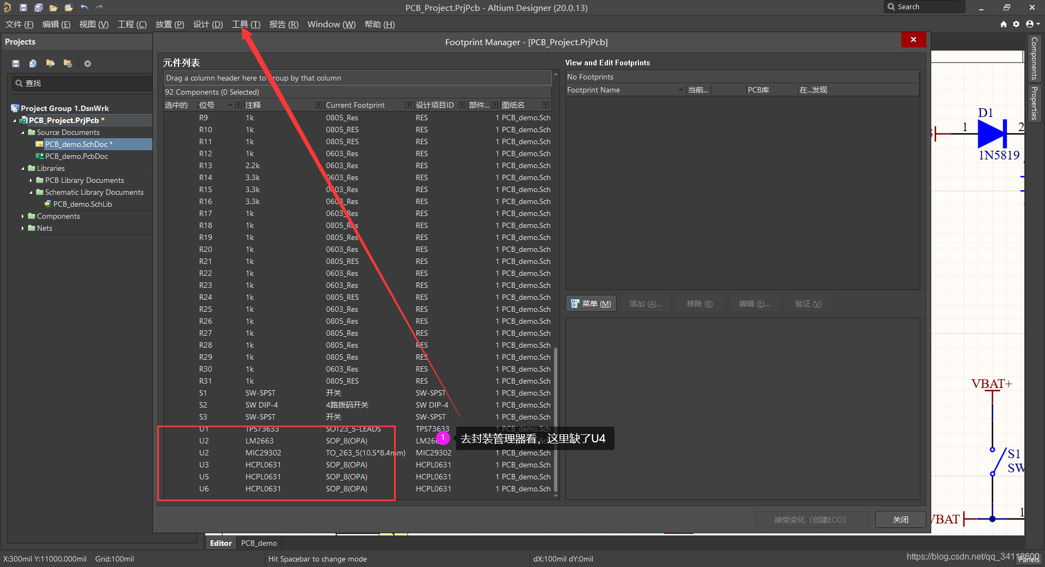Collapse Schematic Library Documents folder
The image size is (1045, 567).
pyautogui.click(x=31, y=192)
